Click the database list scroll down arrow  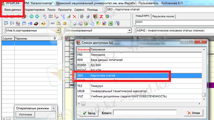[204, 99]
